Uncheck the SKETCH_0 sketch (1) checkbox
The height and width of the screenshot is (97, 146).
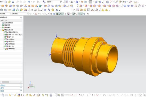(x=5, y=35)
